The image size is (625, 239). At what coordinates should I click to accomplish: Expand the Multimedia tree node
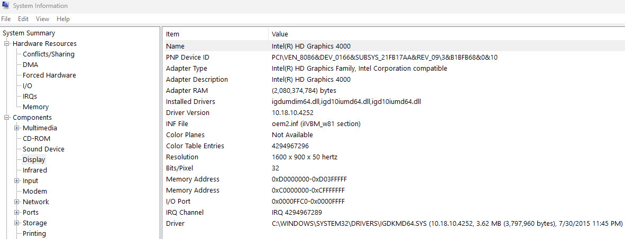coord(17,128)
